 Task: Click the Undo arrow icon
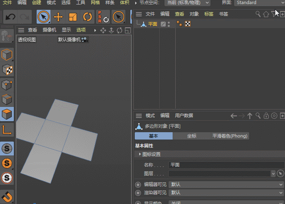click(x=10, y=17)
